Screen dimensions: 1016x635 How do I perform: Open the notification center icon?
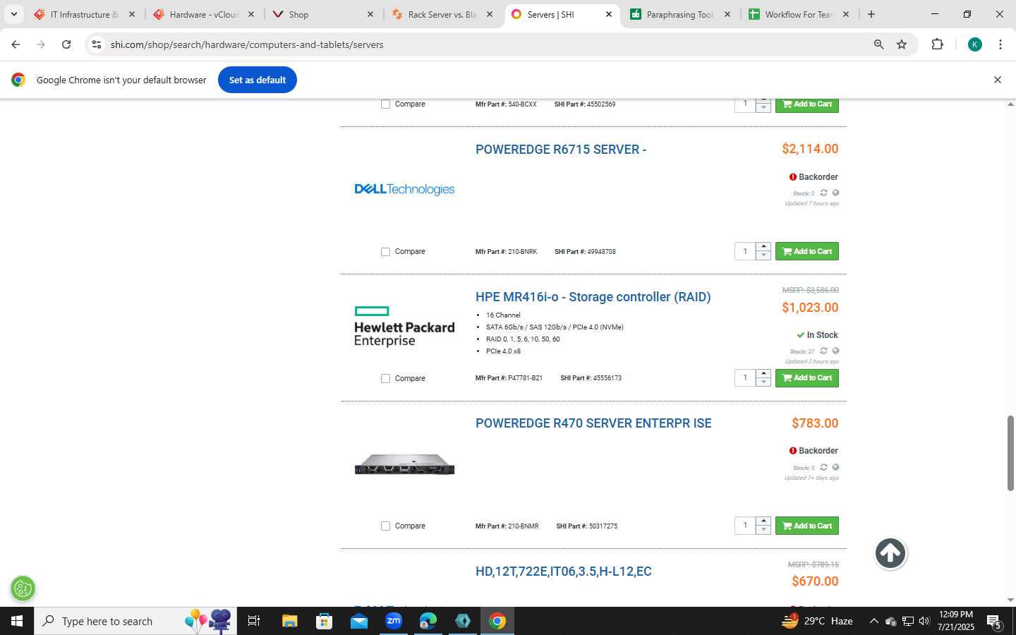(x=995, y=622)
